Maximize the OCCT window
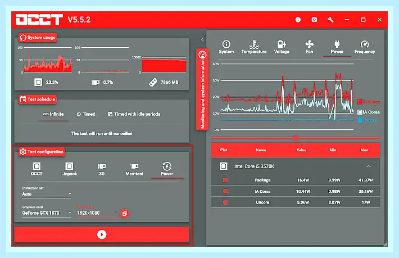The height and width of the screenshot is (258, 399). pos(363,20)
